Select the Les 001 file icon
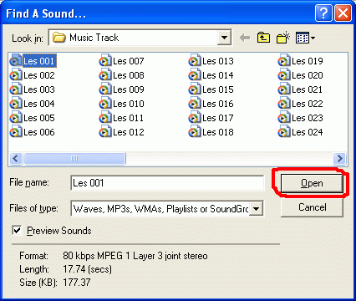 point(16,61)
